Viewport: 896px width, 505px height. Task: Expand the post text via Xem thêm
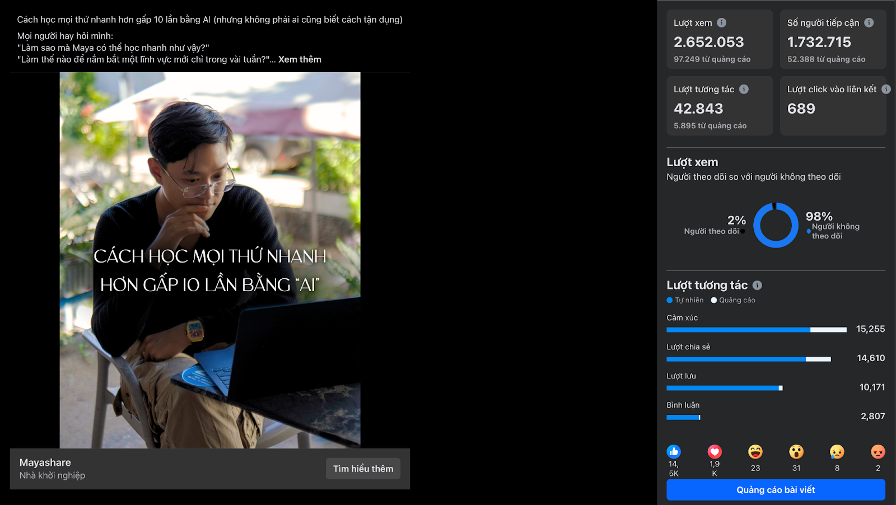(x=300, y=59)
